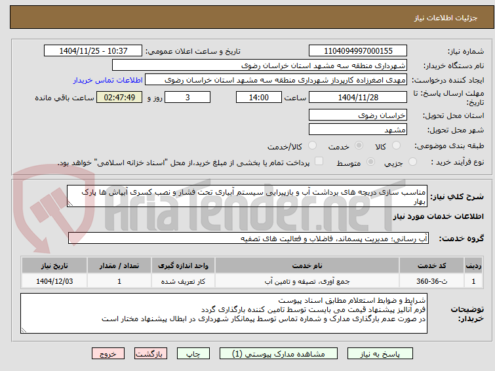This screenshot has width=495, height=371.
Task: Click unit cell کار تعریف شده
Action: (x=183, y=281)
